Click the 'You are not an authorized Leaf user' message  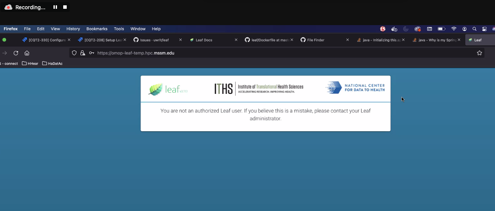pos(266,115)
